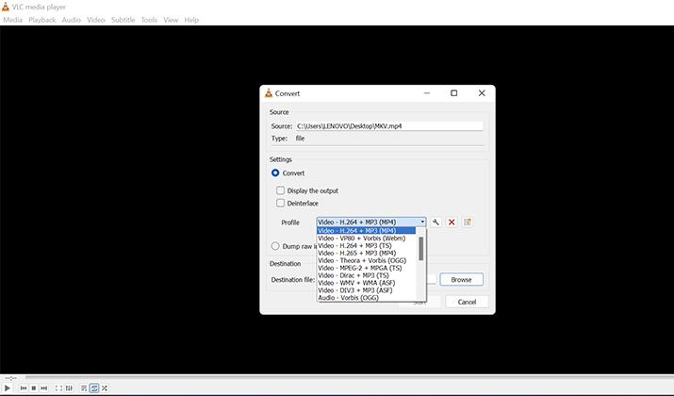Image resolution: width=674 pixels, height=396 pixels.
Task: Delete selected profile red X icon
Action: point(452,223)
